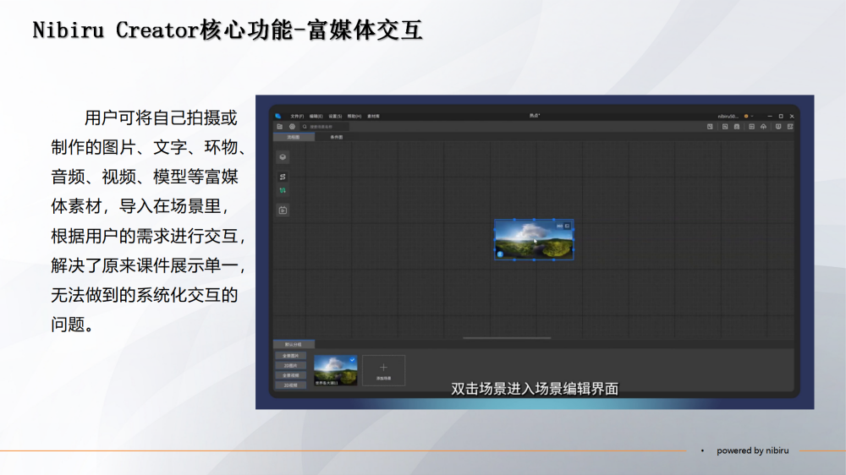Image resolution: width=846 pixels, height=475 pixels.
Task: Click the second toolbar icon after save
Action: tap(725, 127)
